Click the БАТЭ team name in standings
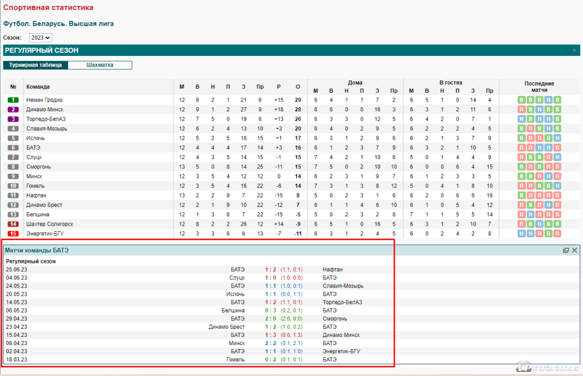The height and width of the screenshot is (376, 583). tap(33, 148)
